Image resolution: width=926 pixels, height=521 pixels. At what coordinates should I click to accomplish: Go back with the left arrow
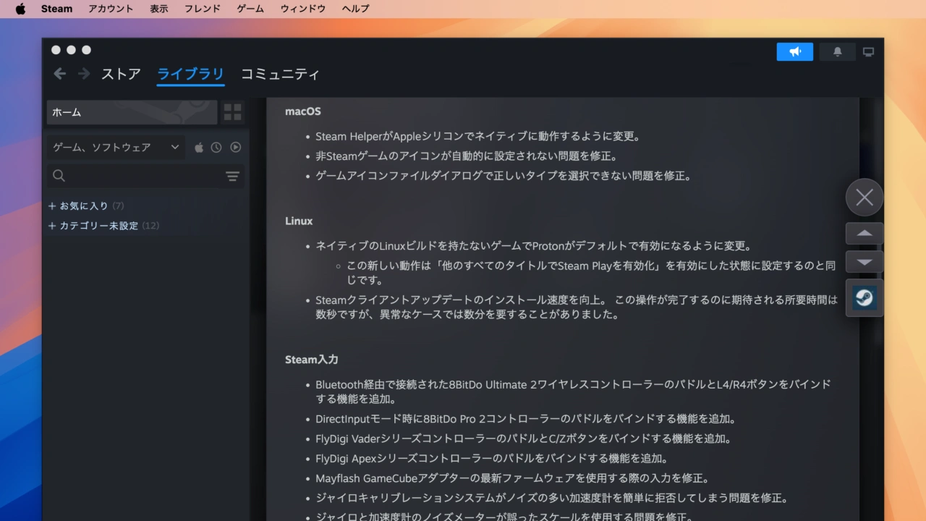click(60, 74)
